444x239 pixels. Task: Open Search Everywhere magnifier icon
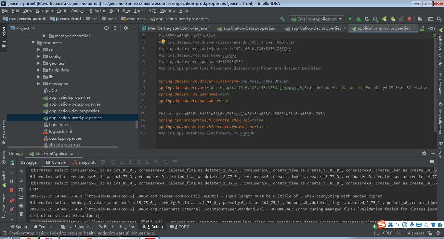click(x=439, y=19)
